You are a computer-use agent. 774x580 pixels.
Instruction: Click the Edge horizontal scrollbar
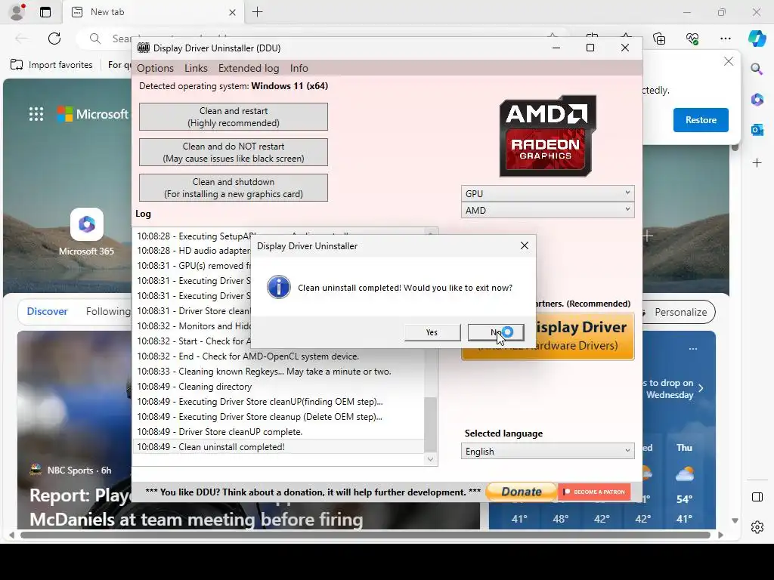(365, 535)
